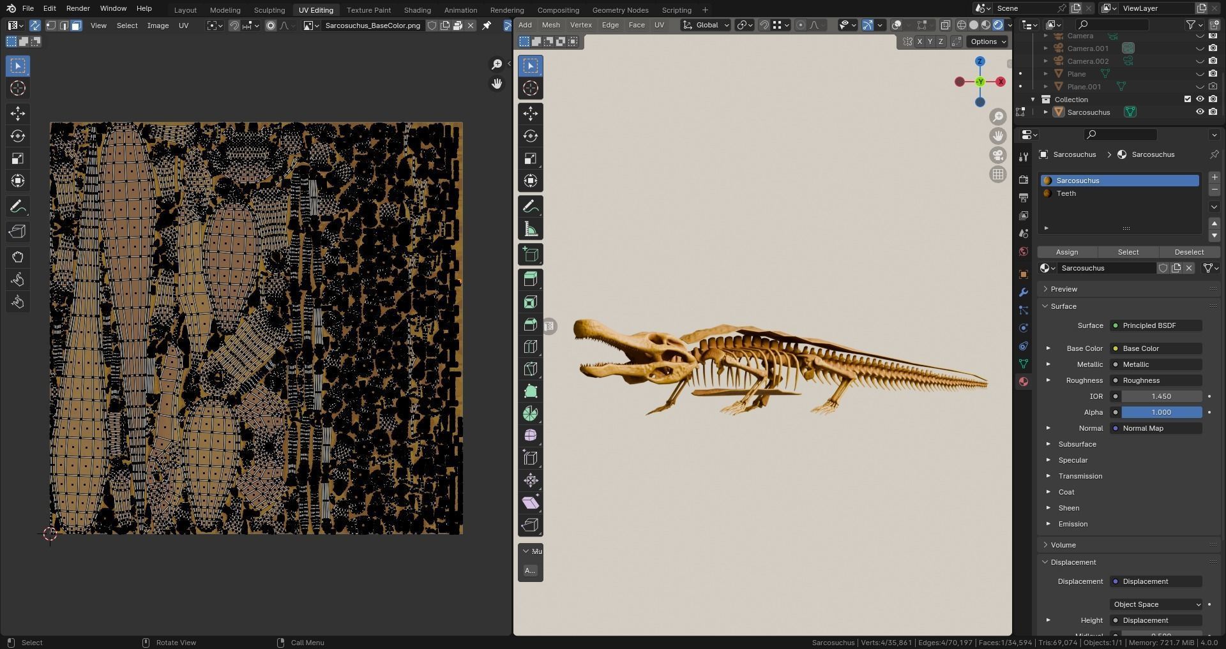Switch to orthographic grid view icon

click(997, 174)
